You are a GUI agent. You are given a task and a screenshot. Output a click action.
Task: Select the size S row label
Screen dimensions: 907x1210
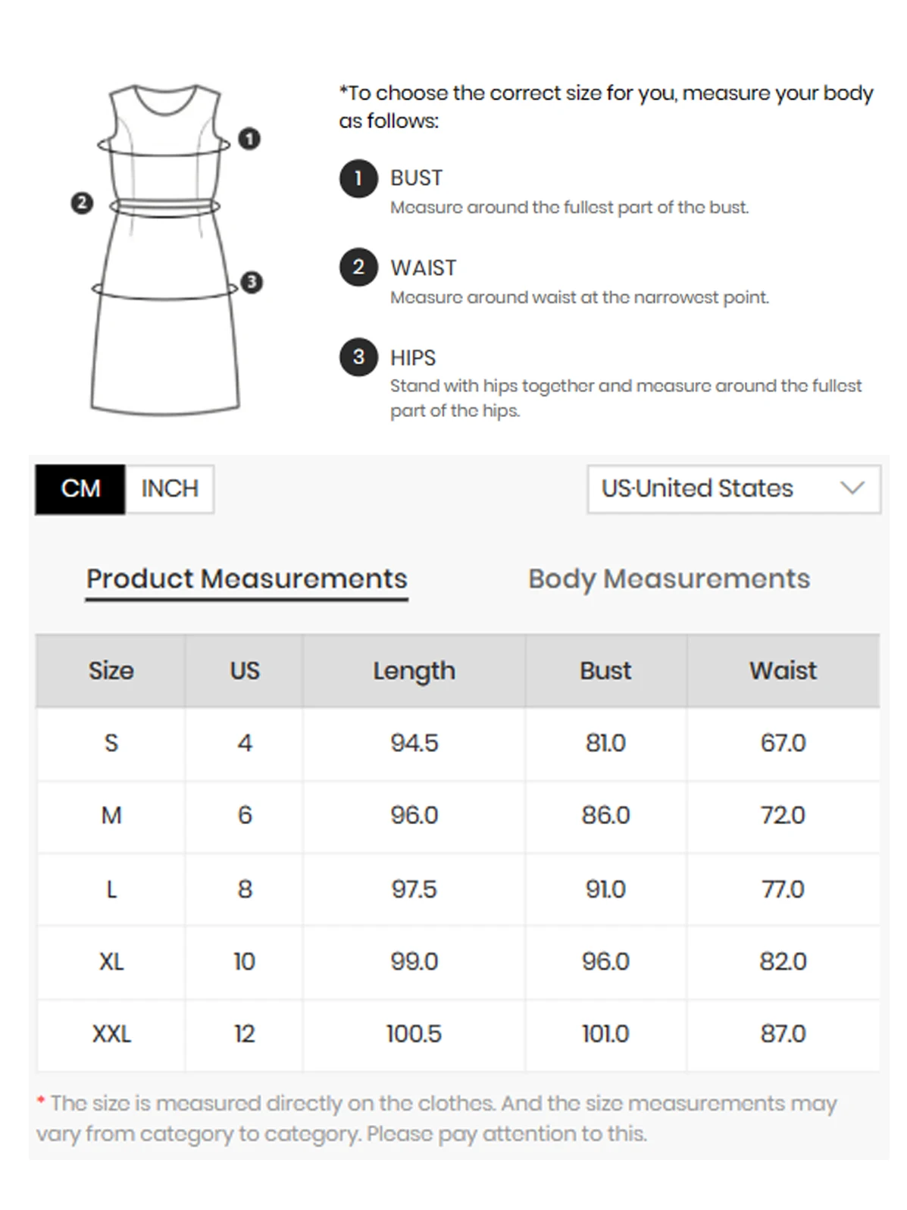click(x=111, y=743)
